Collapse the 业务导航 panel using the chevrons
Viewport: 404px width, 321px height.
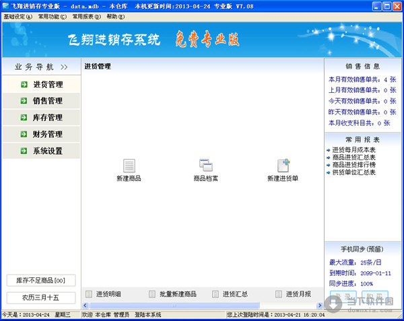pos(64,67)
